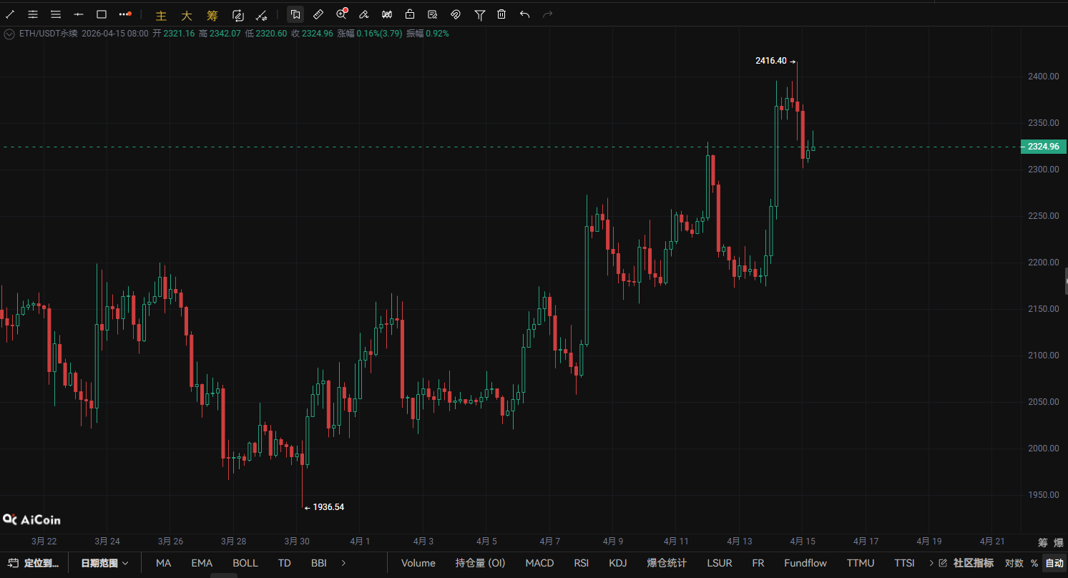
Task: Click the redo arrow icon
Action: 548,14
